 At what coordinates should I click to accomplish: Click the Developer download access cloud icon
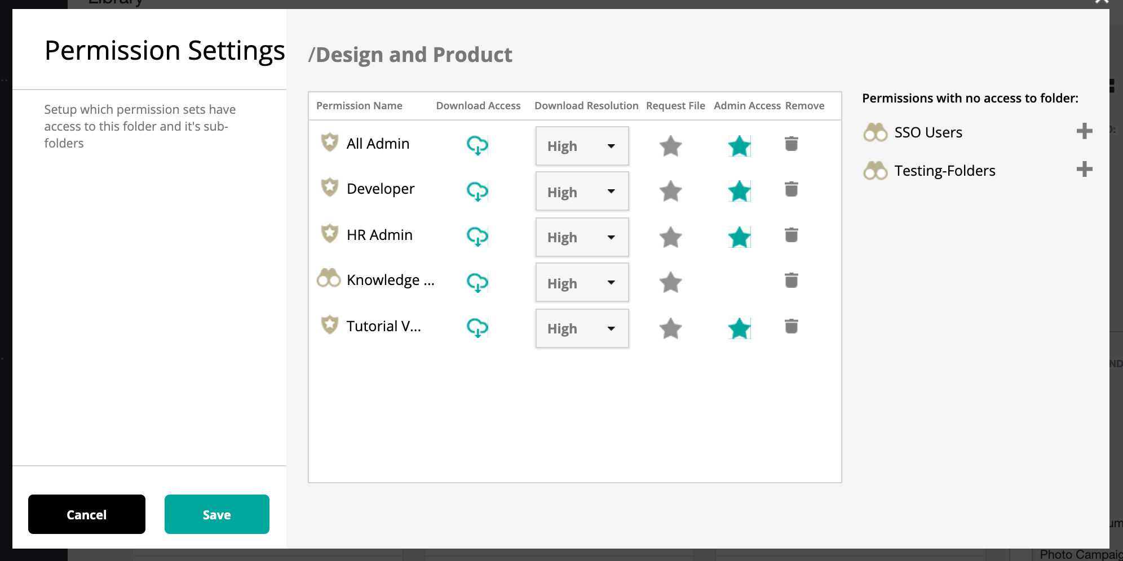tap(477, 192)
